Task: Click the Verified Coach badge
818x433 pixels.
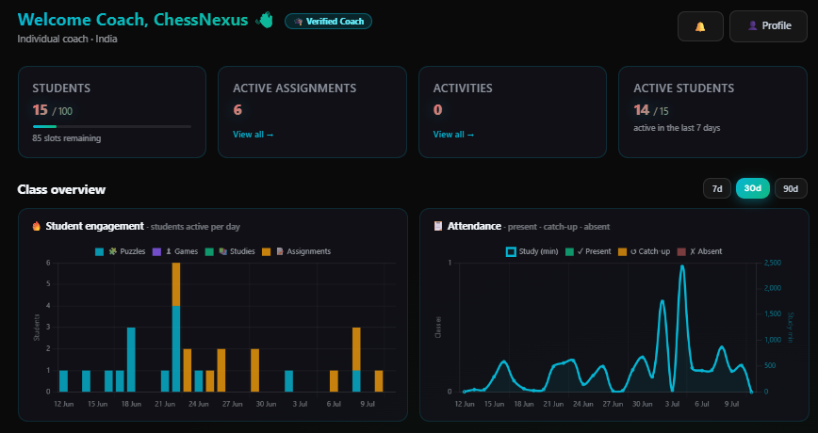Action: (x=328, y=22)
